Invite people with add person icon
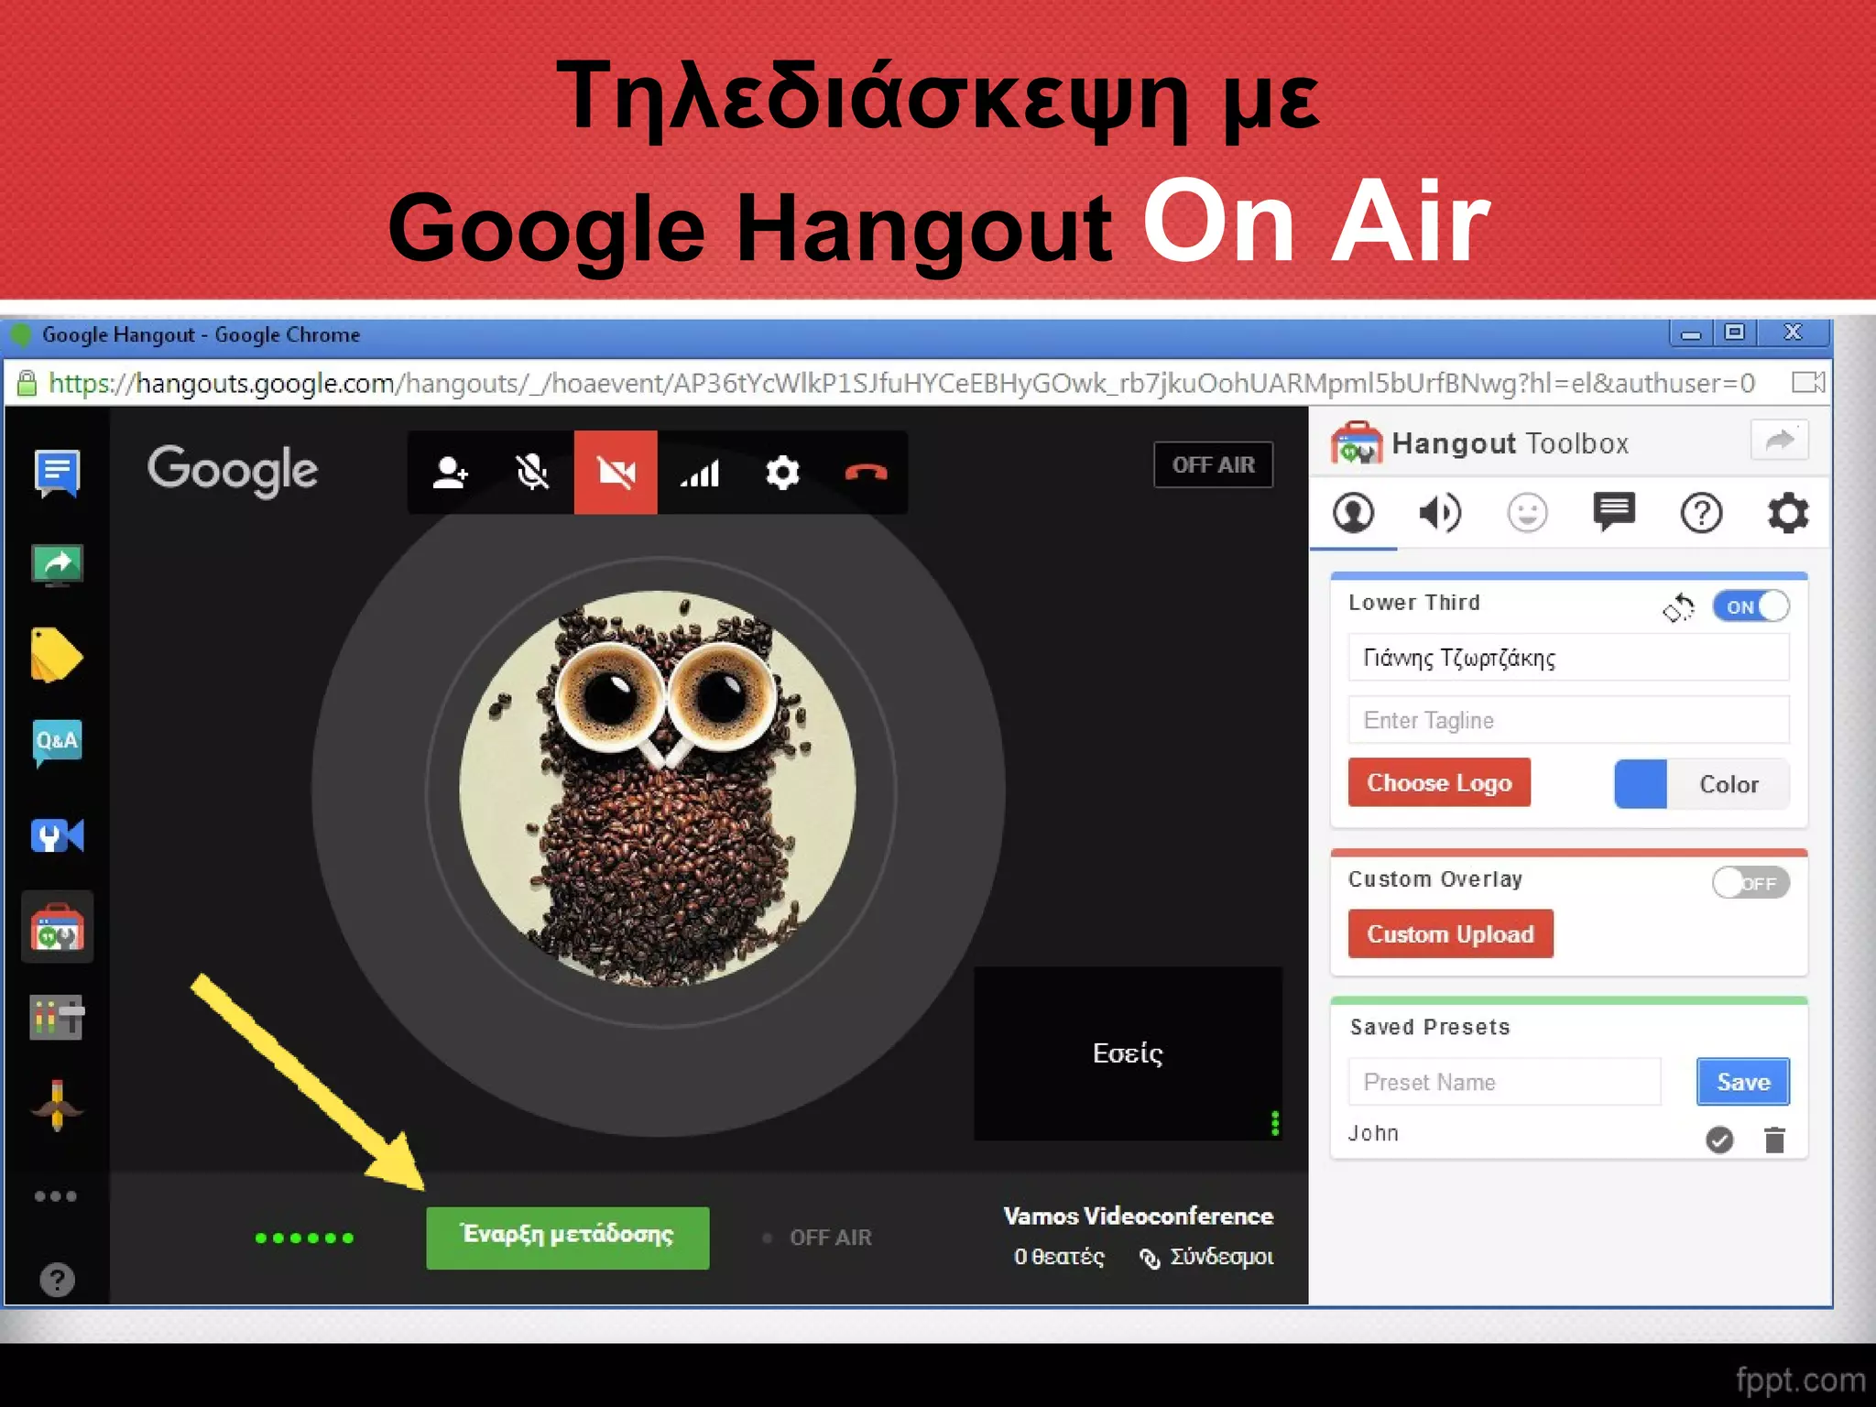The image size is (1876, 1407). (x=450, y=473)
